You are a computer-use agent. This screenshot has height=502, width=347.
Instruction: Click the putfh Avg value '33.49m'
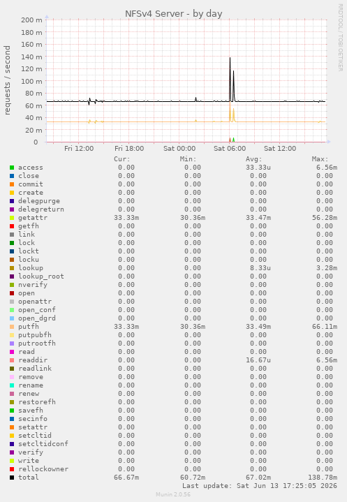[258, 327]
